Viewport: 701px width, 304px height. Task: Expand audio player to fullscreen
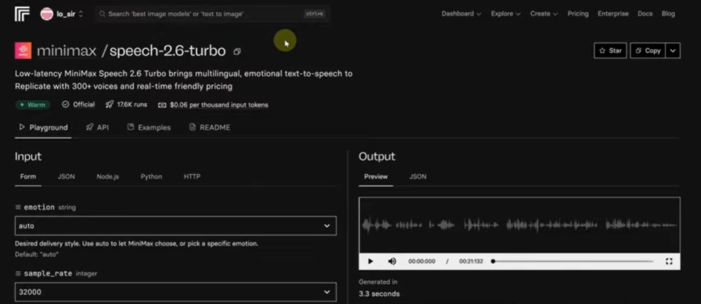(x=669, y=261)
